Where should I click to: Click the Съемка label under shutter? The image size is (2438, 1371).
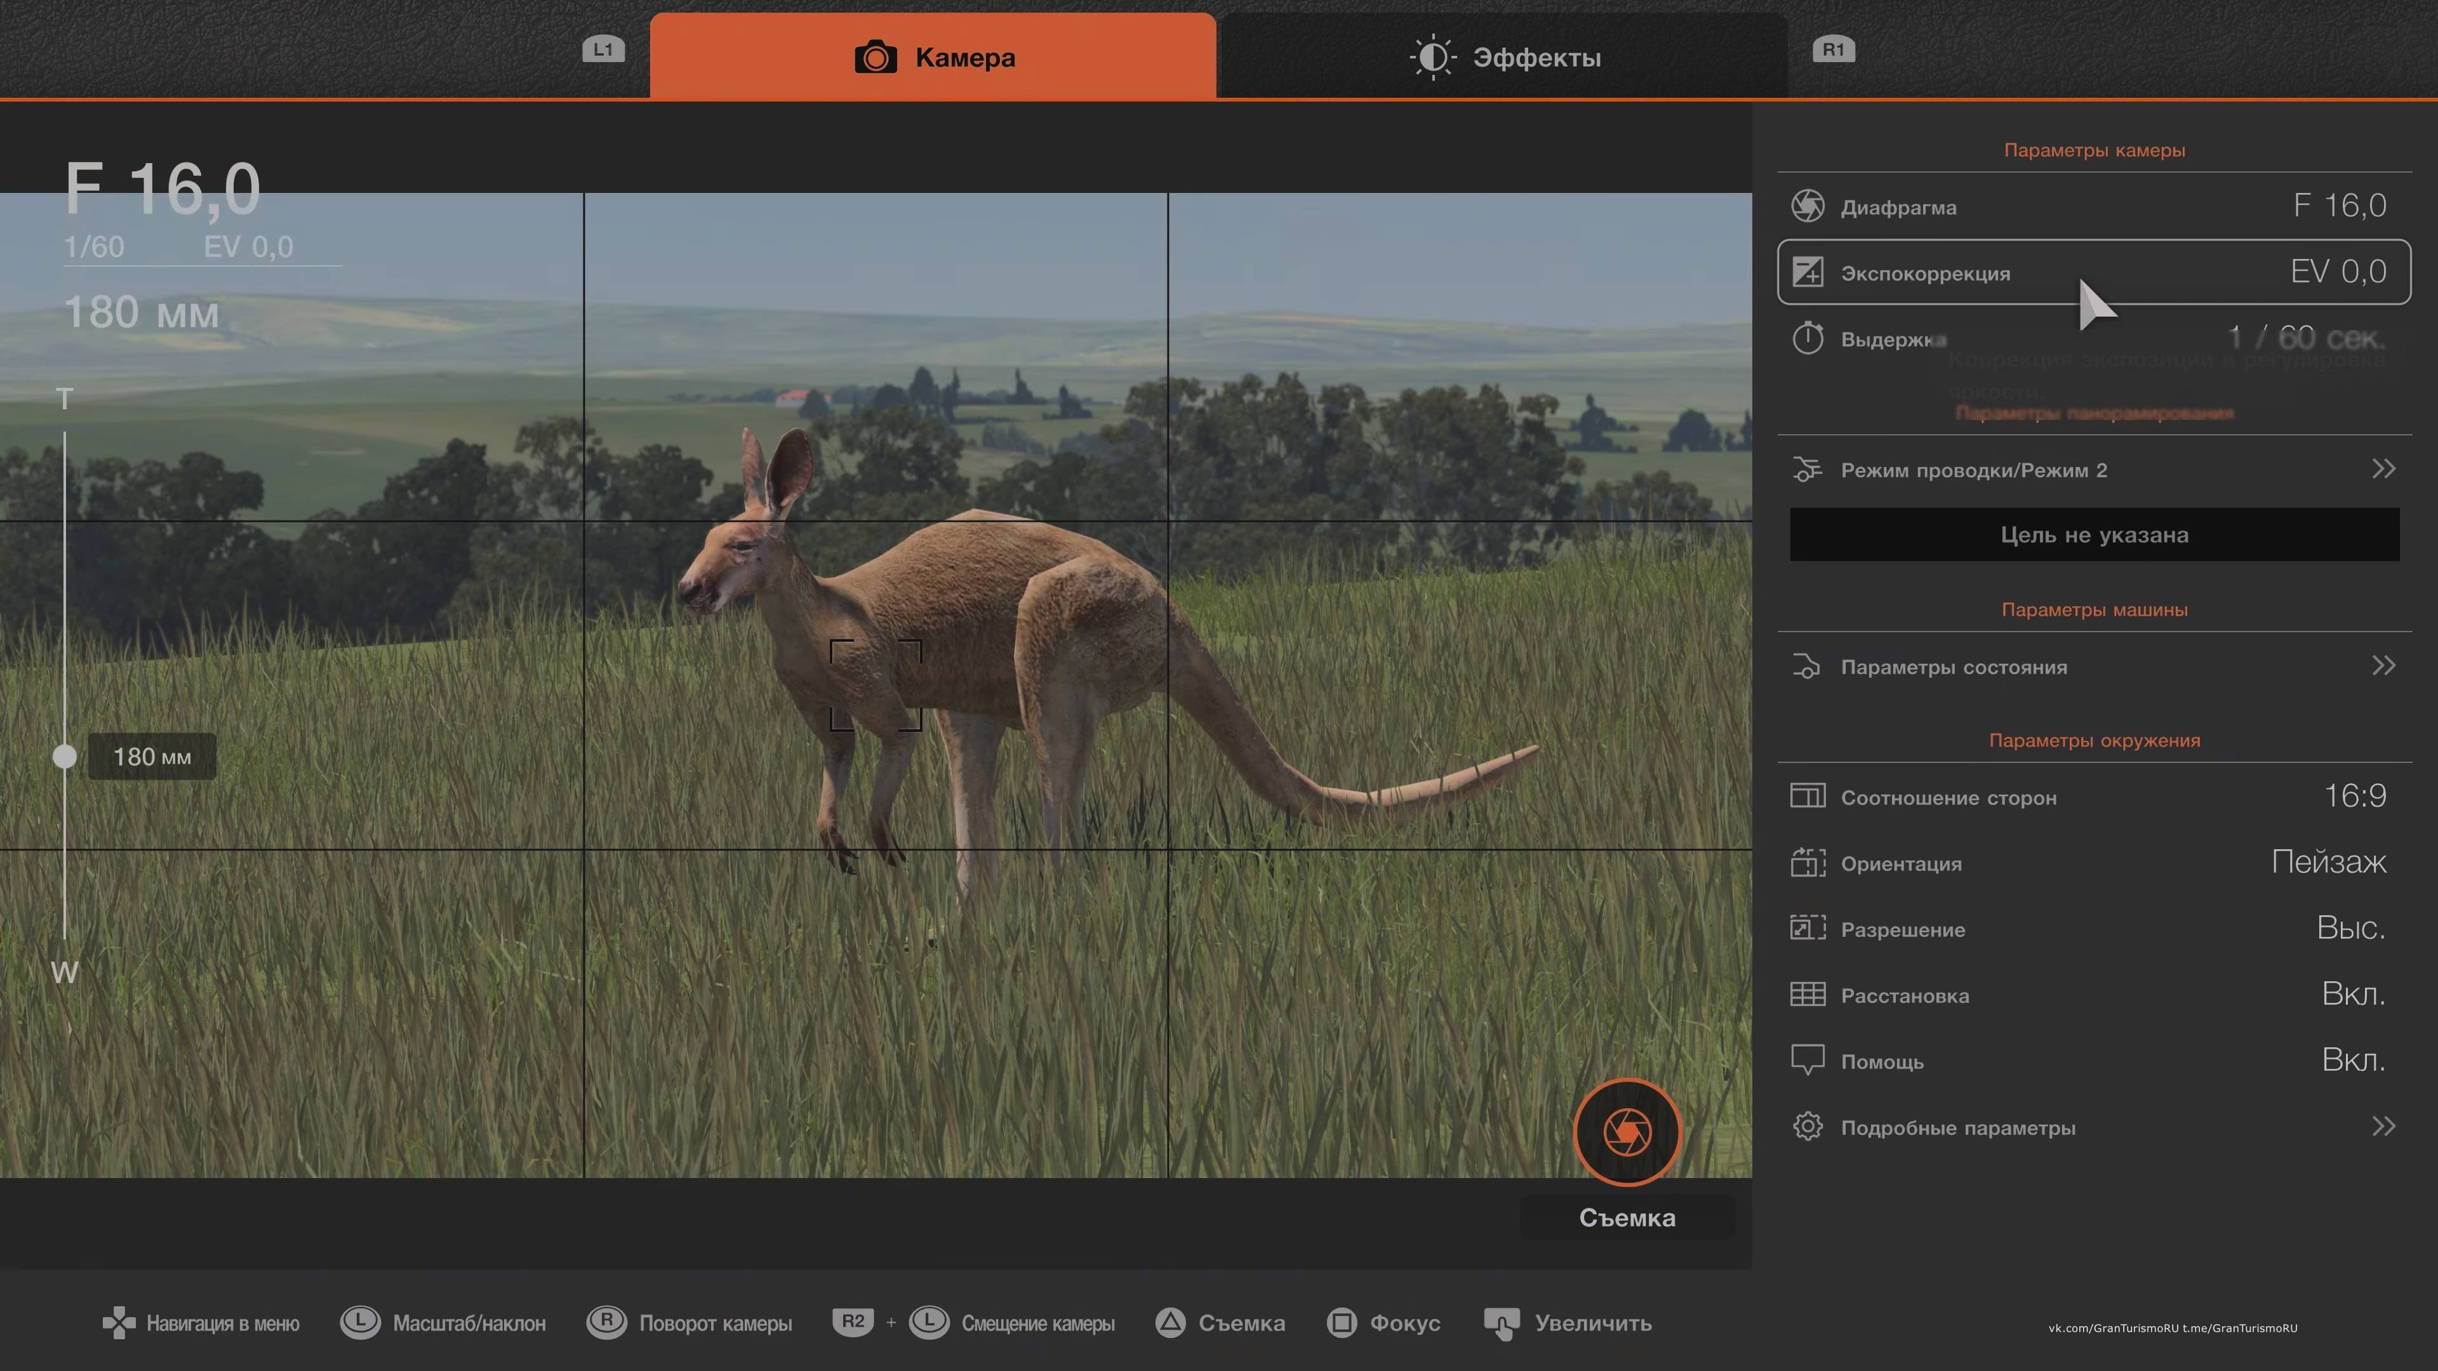coord(1627,1218)
